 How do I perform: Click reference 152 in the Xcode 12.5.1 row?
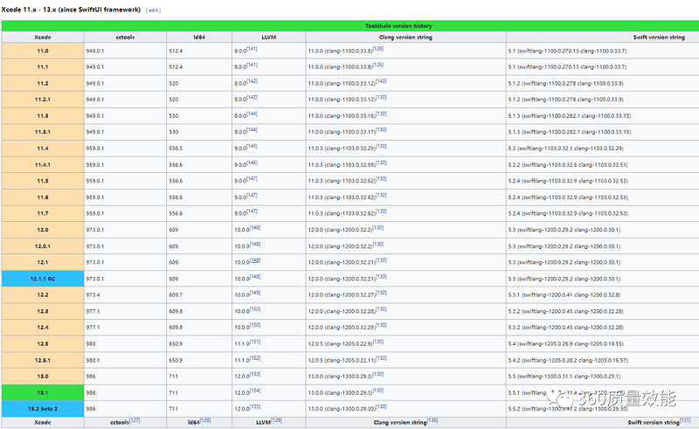254,357
